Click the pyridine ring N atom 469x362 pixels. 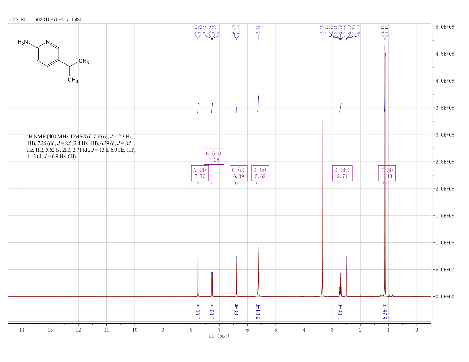[48, 42]
